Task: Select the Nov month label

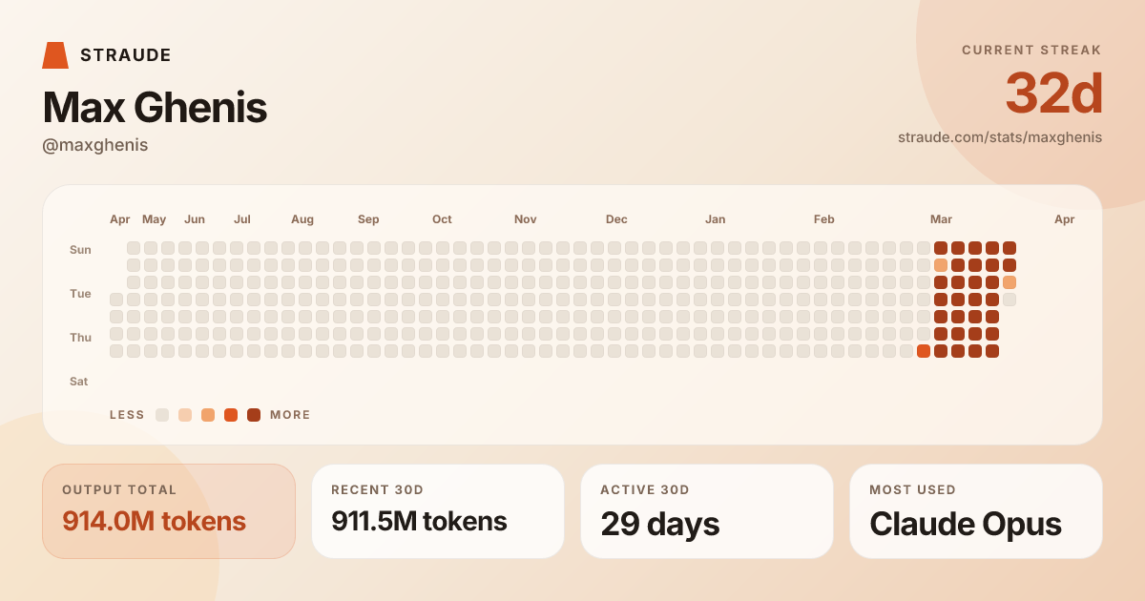Action: [525, 219]
